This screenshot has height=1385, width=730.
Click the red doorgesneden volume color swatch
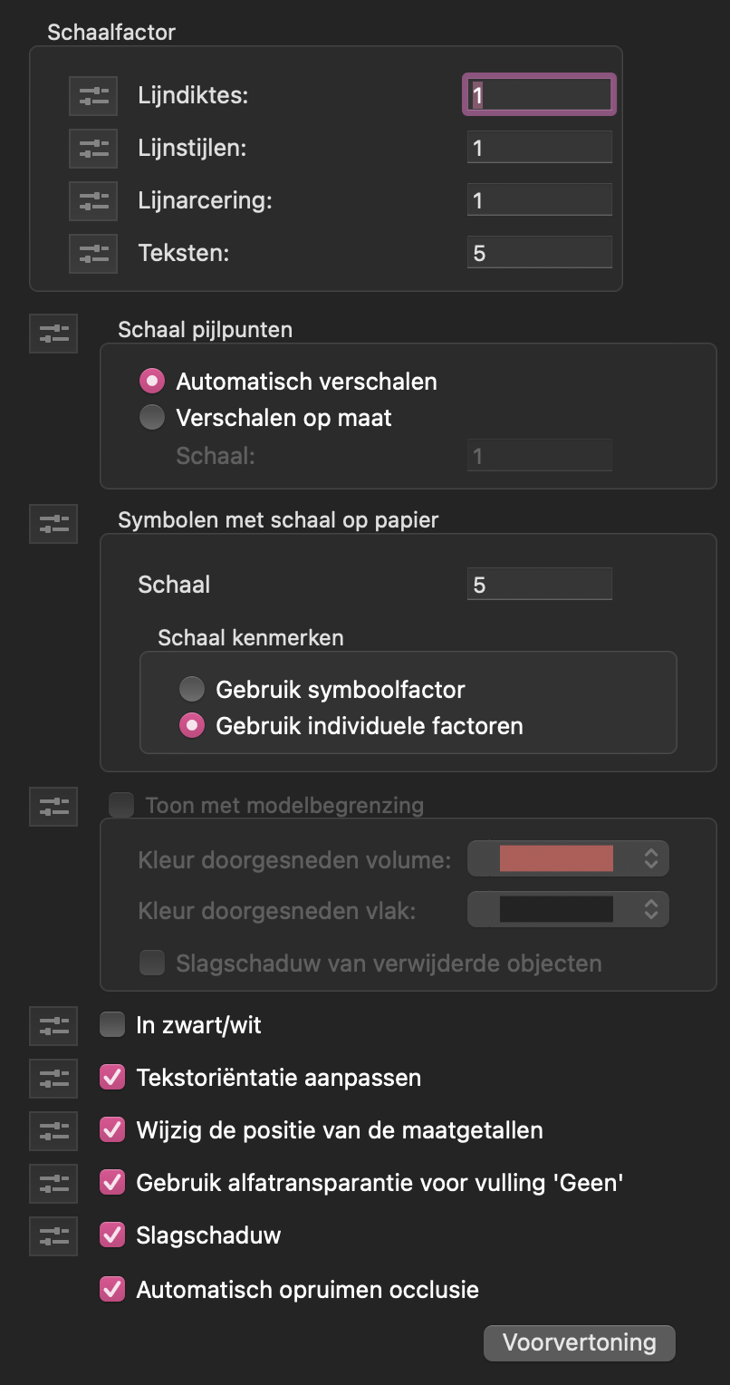point(556,858)
